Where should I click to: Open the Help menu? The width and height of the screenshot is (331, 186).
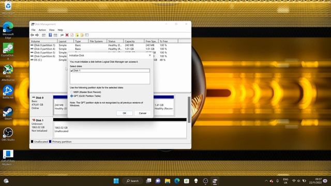pos(61,30)
